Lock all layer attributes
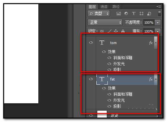Screen dimensions: 167x122 click(123, 31)
